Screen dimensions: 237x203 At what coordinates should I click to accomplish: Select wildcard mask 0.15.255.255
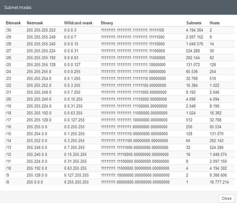point(75,154)
